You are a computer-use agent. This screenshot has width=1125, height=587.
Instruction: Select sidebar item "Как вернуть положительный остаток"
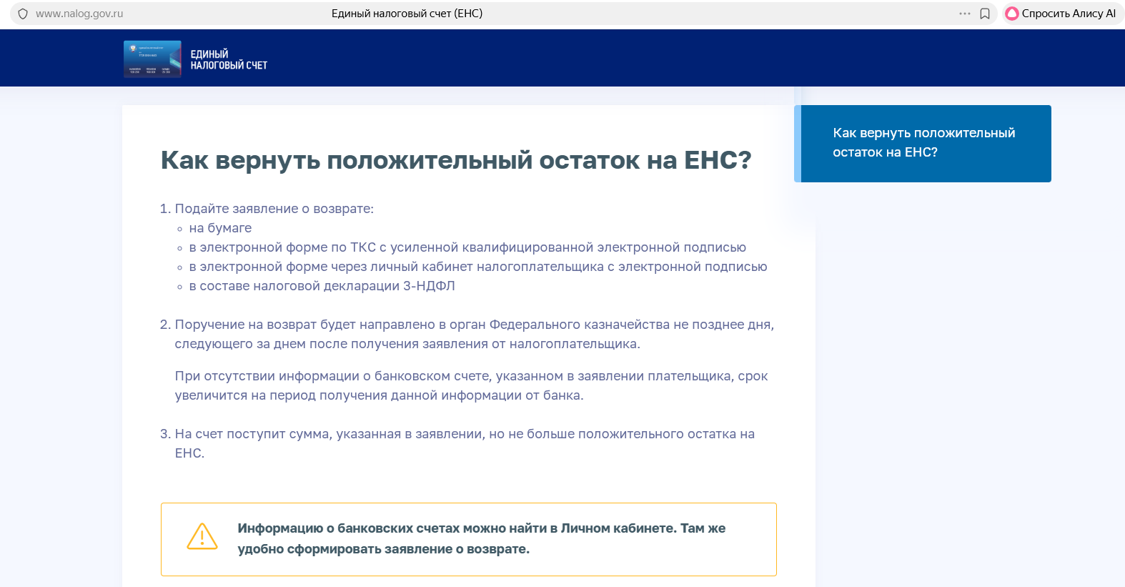pos(923,143)
